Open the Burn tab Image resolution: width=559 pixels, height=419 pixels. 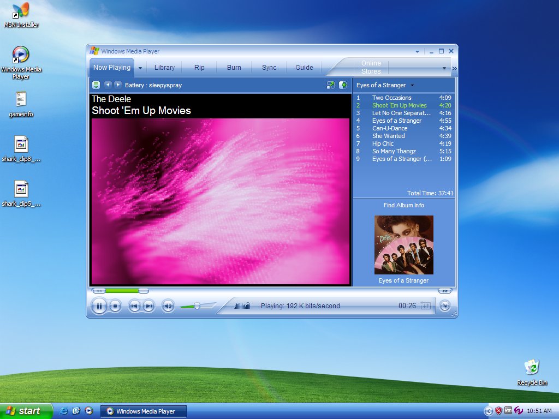234,67
